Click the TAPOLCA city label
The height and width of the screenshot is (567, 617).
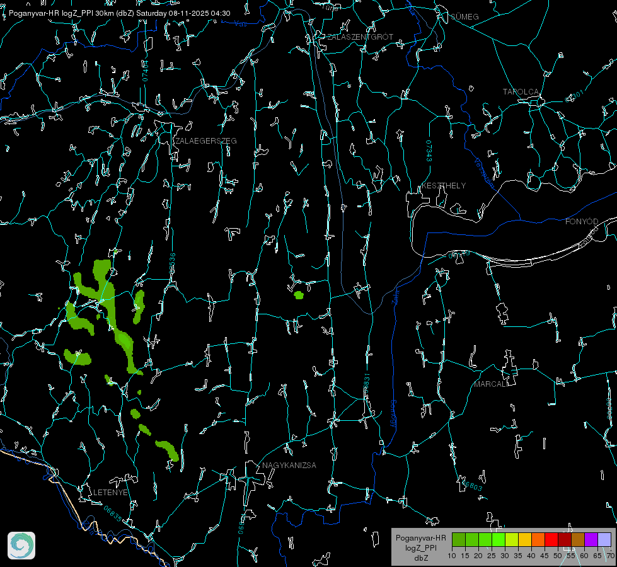pyautogui.click(x=521, y=92)
